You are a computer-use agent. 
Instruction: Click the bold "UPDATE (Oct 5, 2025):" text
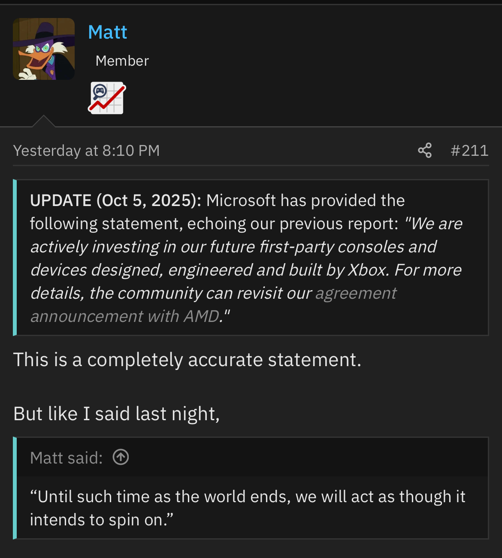pyautogui.click(x=115, y=200)
